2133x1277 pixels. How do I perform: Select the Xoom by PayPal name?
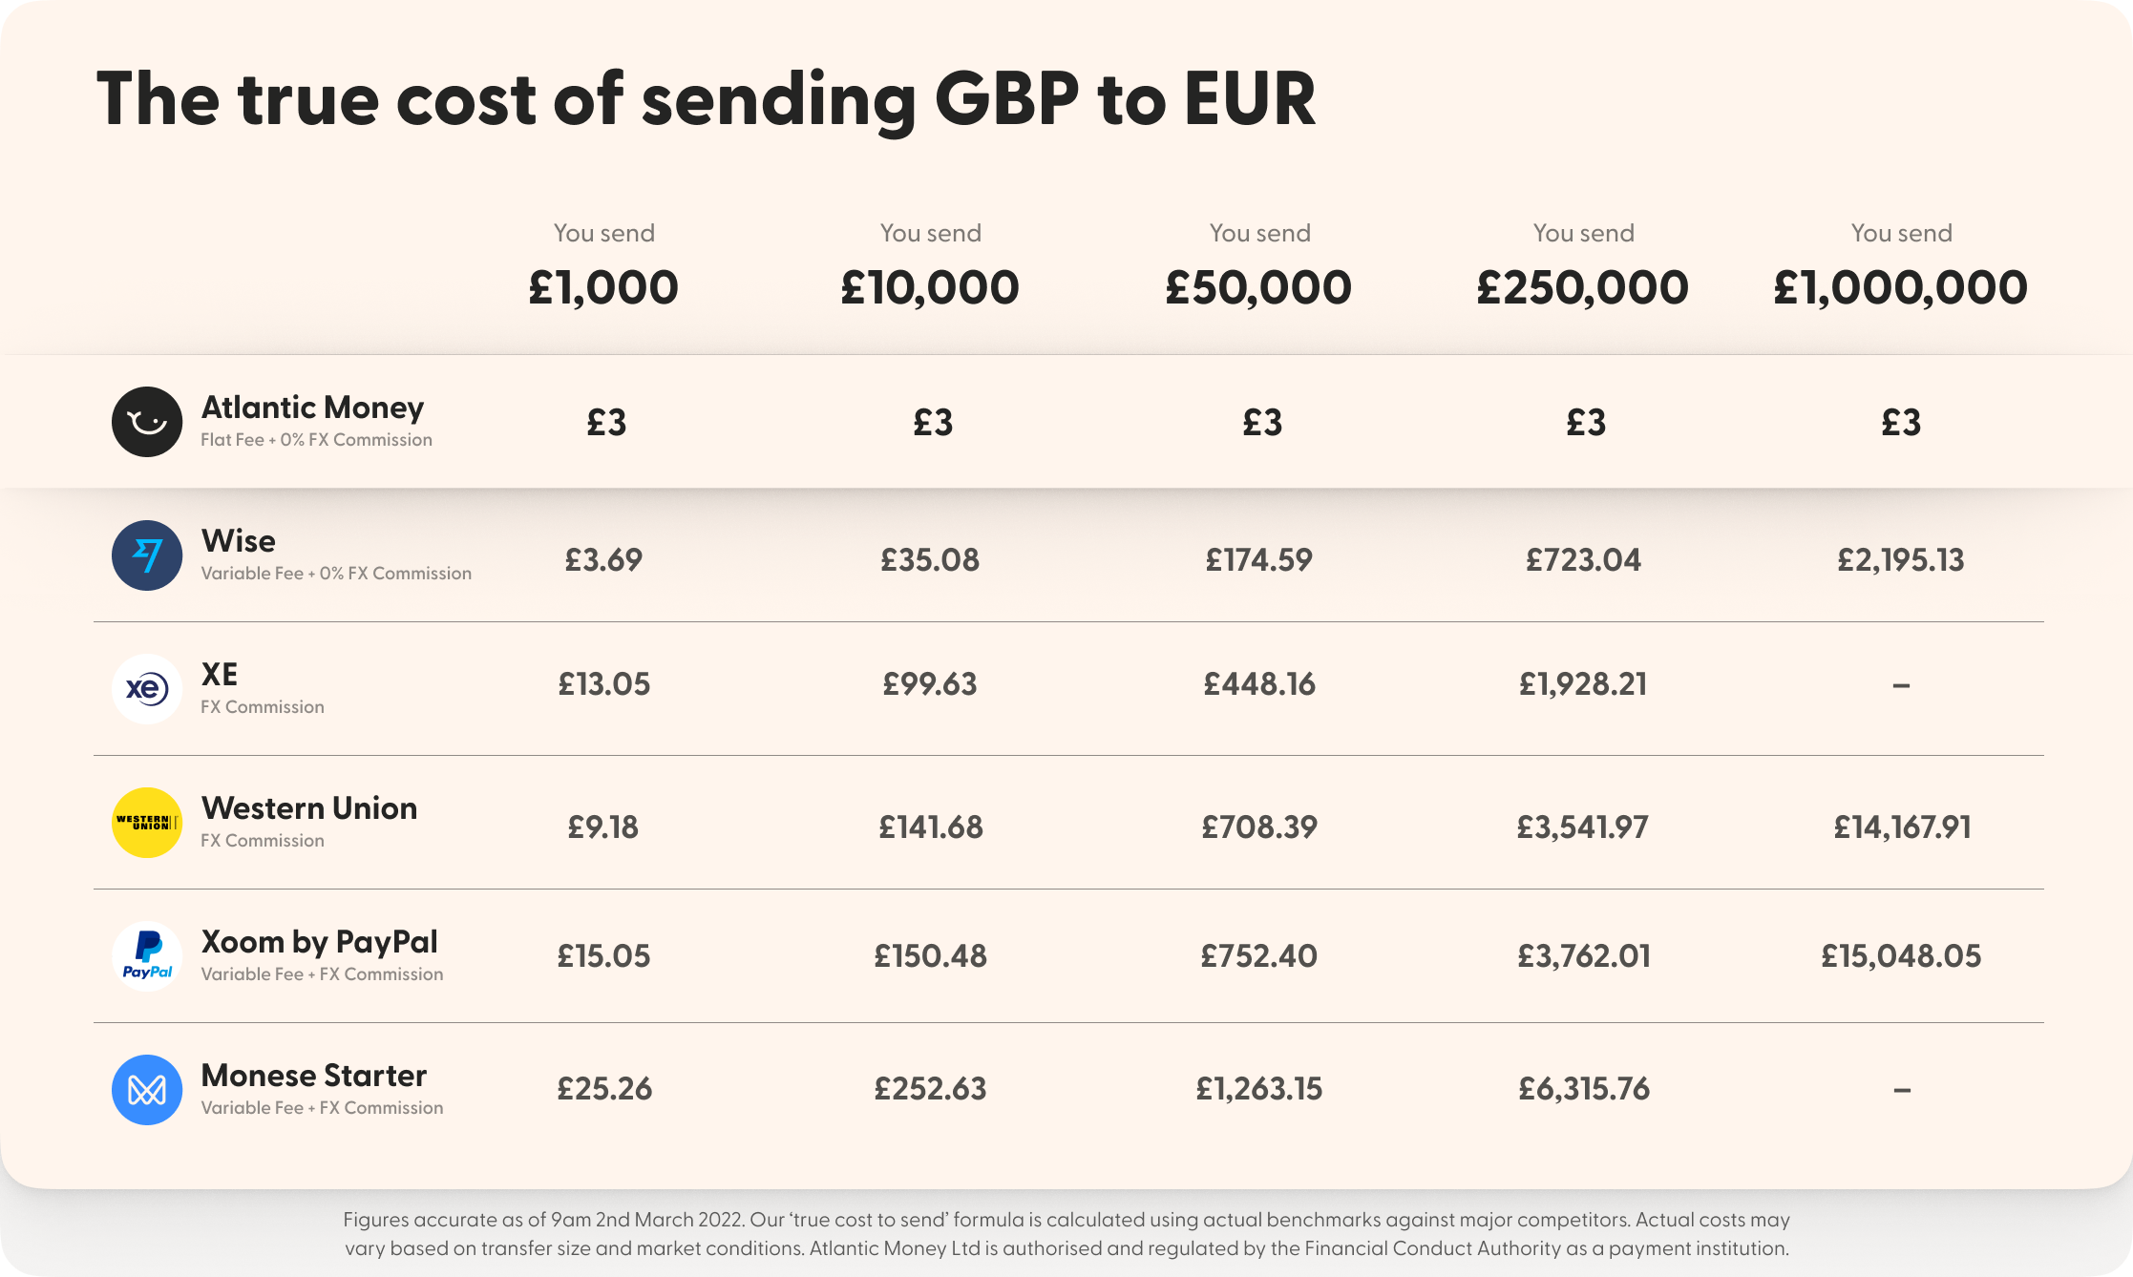pyautogui.click(x=319, y=942)
